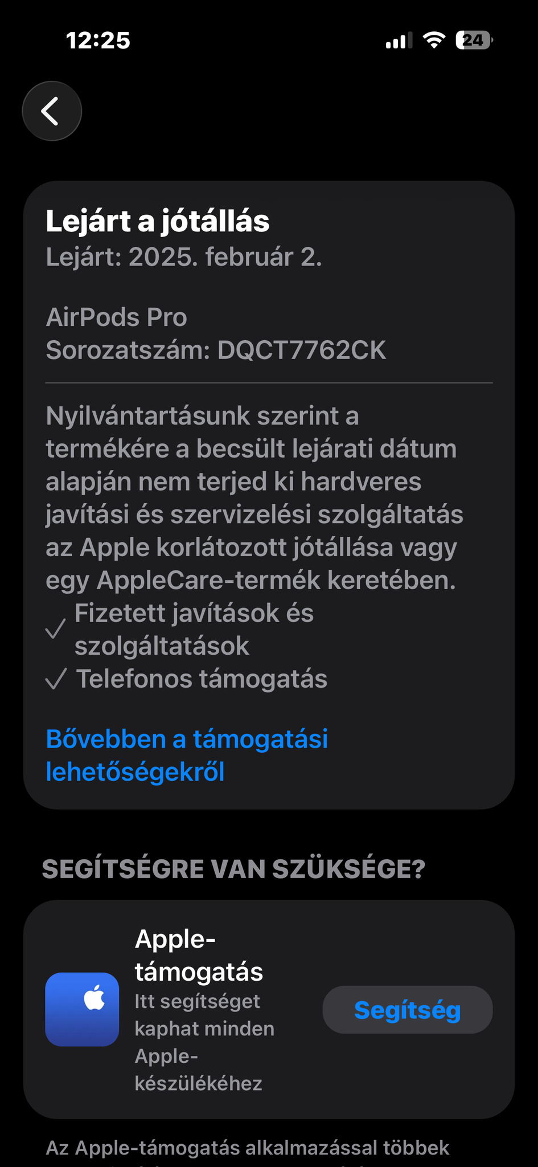
Task: Tap the SEGÍTSÉGRE VAN SZÜKSÉGE? section header
Action: pyautogui.click(x=233, y=869)
